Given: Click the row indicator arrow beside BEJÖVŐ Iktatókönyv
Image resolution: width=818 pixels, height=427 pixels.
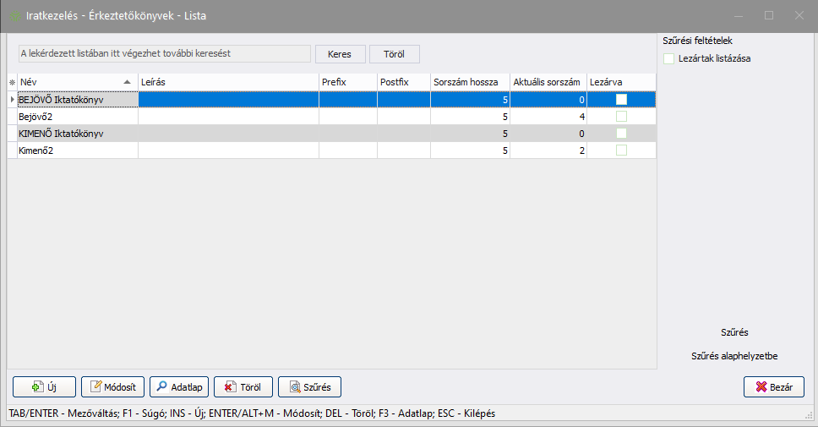Looking at the screenshot, I should [x=12, y=100].
